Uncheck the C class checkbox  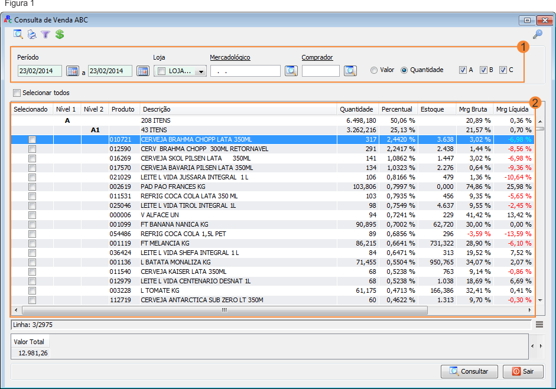pyautogui.click(x=503, y=70)
